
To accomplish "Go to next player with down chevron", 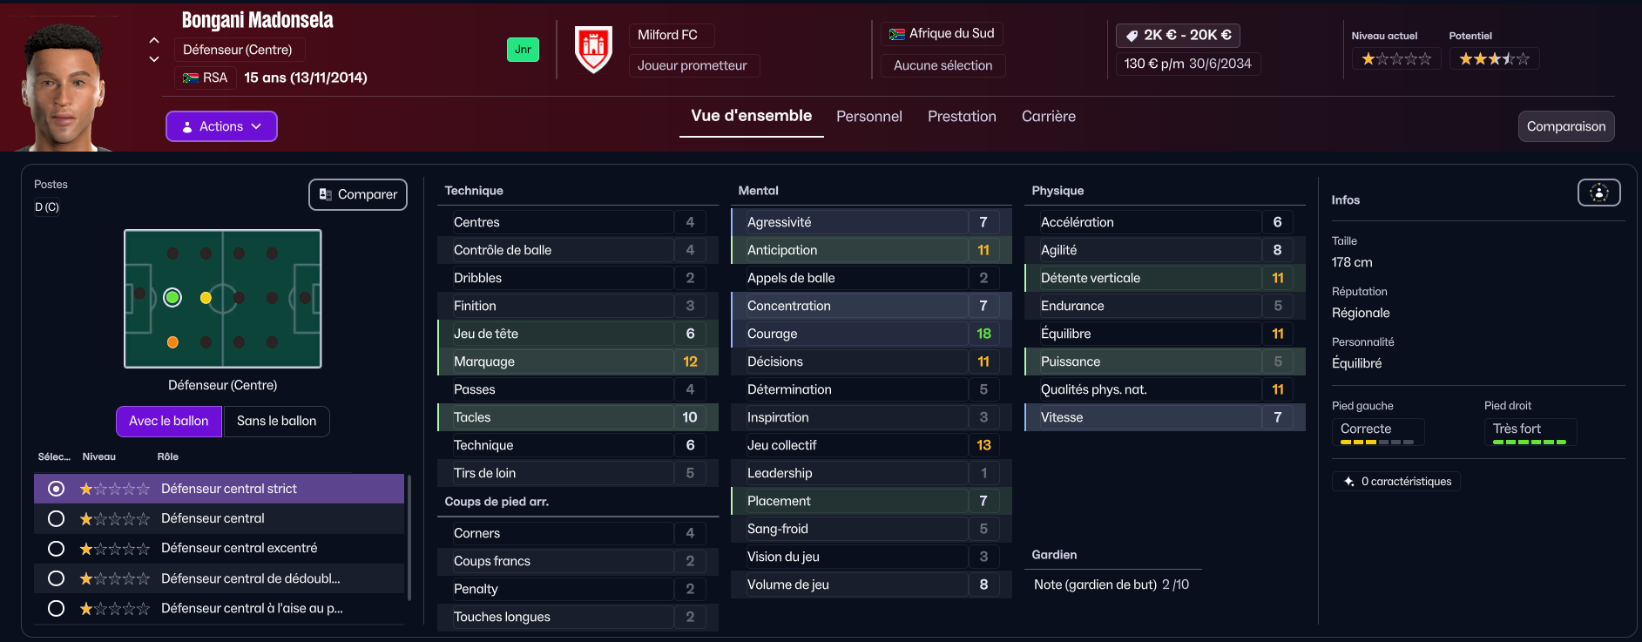I will [154, 59].
